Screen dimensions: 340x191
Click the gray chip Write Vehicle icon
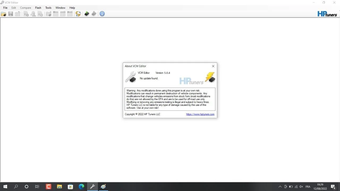coord(94,14)
